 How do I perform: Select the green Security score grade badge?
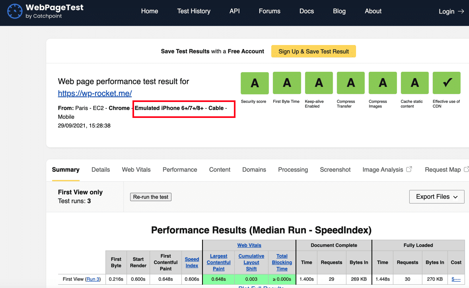coord(254,83)
